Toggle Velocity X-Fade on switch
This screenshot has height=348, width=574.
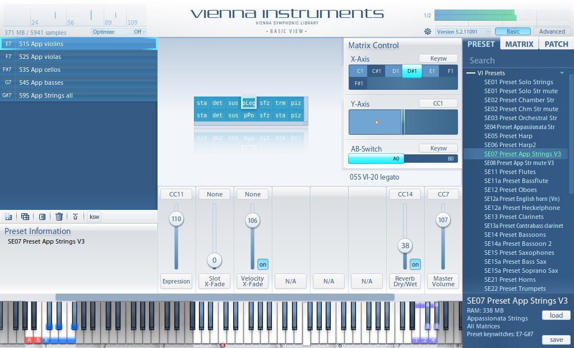(262, 264)
